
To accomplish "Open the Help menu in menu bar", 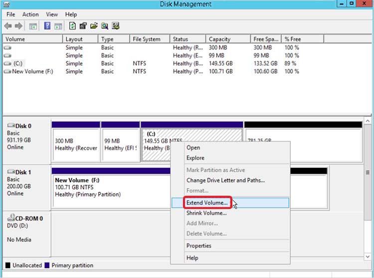I will pos(71,14).
